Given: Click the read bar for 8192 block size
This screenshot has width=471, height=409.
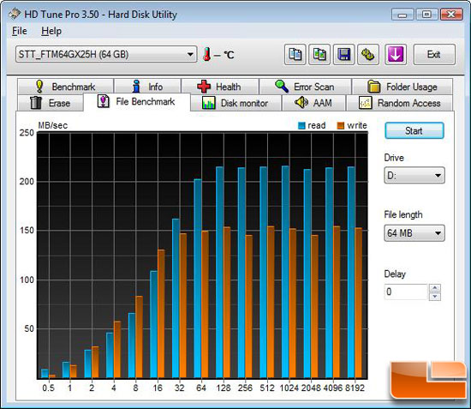Looking at the screenshot, I should 351,272.
